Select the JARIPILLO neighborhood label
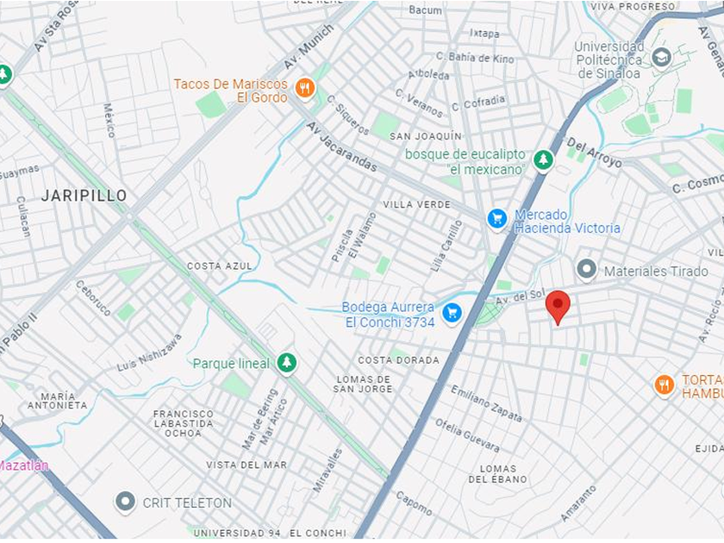 [x=84, y=196]
